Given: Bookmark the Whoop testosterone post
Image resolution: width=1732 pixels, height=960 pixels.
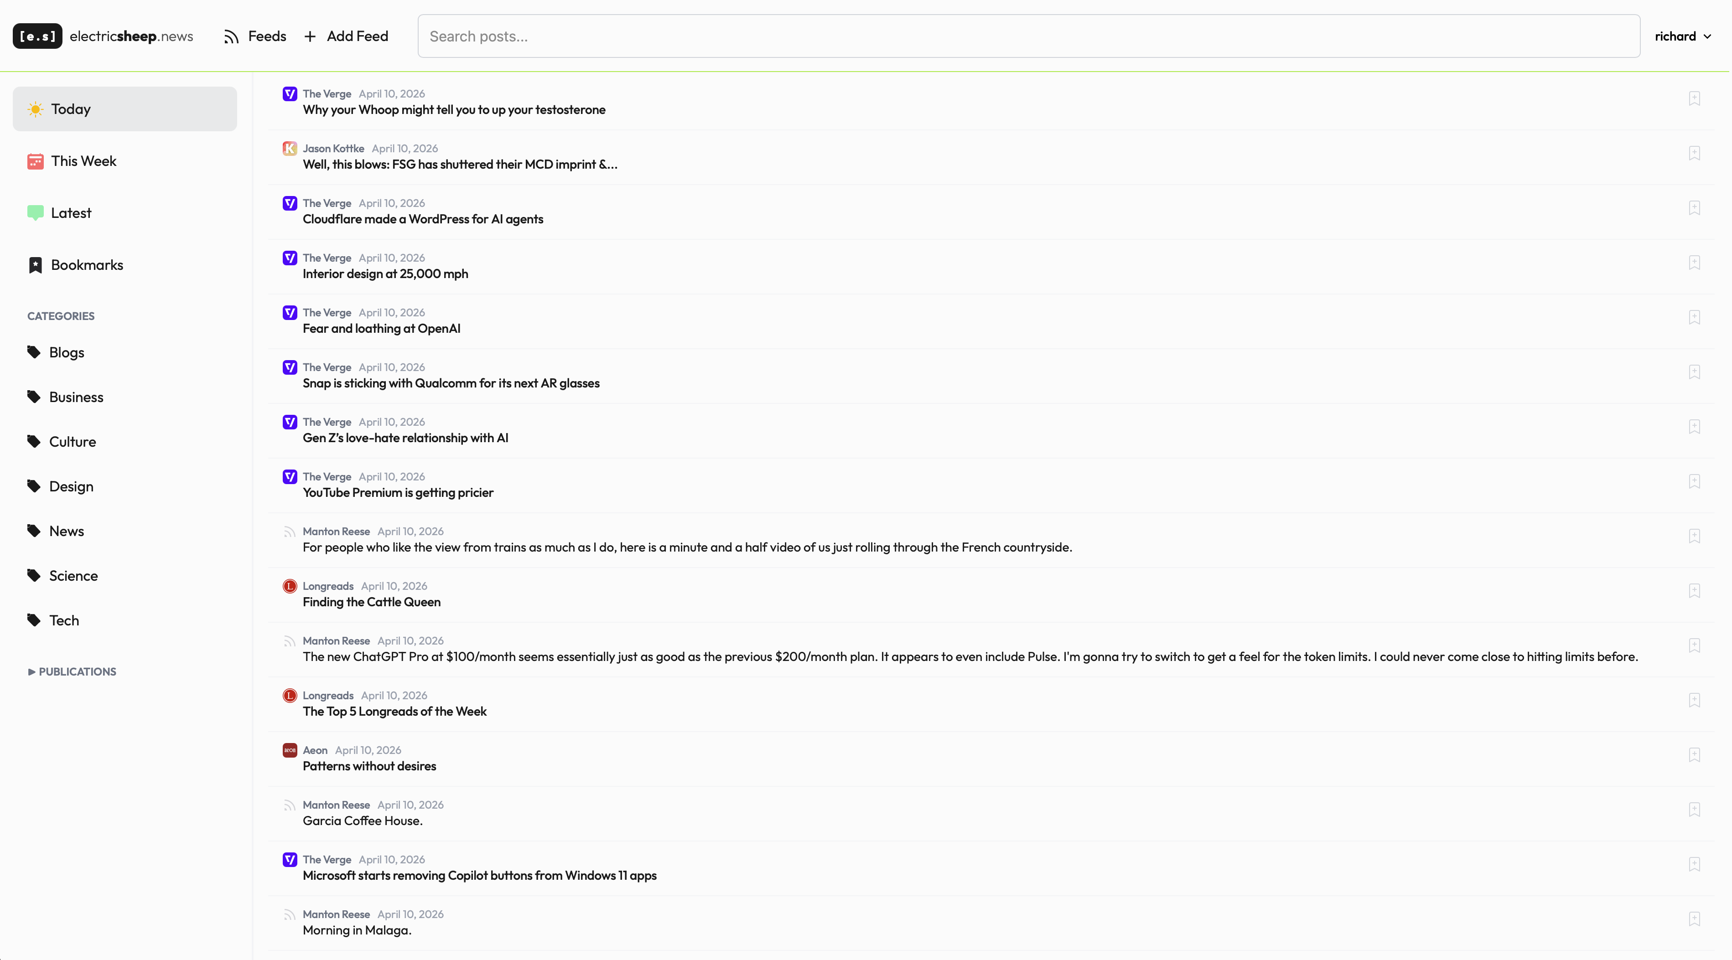Looking at the screenshot, I should coord(1694,99).
